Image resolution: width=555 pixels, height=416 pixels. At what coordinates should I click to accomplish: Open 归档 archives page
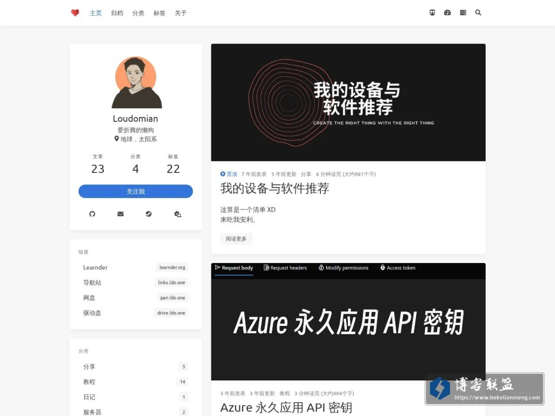coord(117,13)
